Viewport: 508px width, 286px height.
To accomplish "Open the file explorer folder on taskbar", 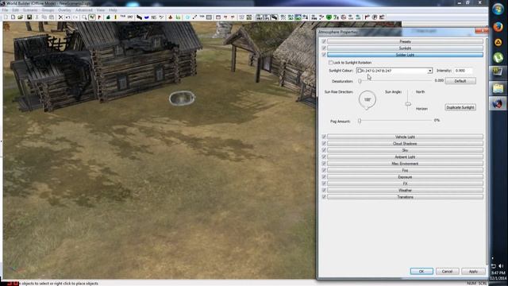I will pyautogui.click(x=498, y=88).
